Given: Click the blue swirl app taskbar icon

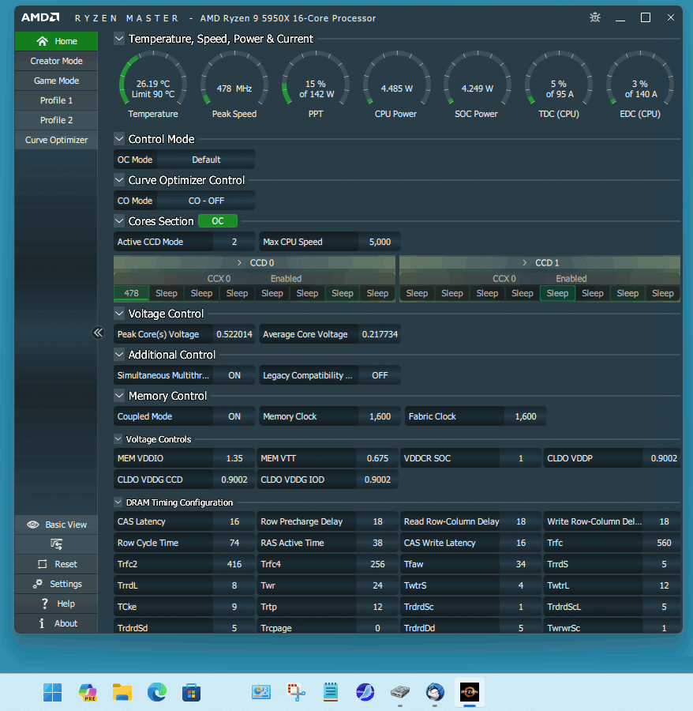Looking at the screenshot, I should [365, 692].
